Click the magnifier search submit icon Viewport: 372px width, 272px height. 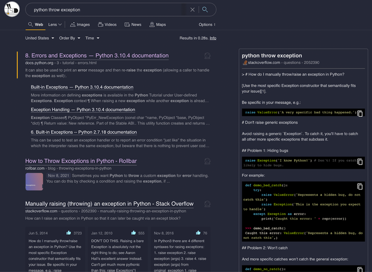pos(205,9)
